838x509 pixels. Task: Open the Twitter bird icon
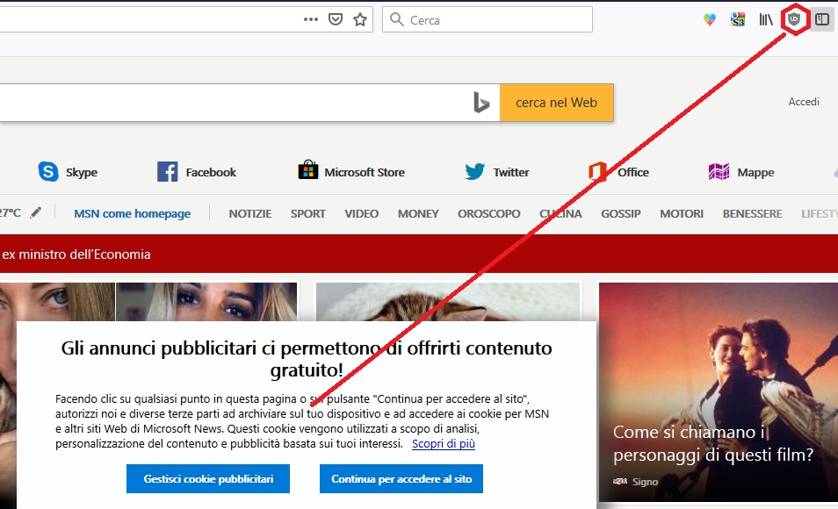point(474,171)
